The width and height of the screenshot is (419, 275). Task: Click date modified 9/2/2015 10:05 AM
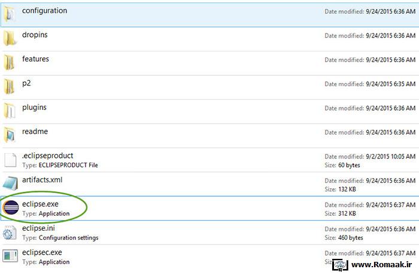pos(370,157)
